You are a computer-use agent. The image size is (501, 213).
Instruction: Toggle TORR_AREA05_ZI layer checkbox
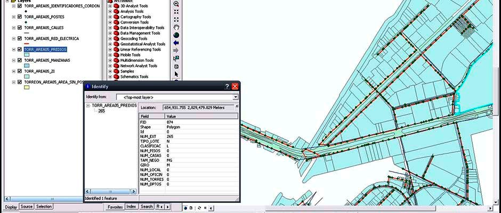click(20, 71)
